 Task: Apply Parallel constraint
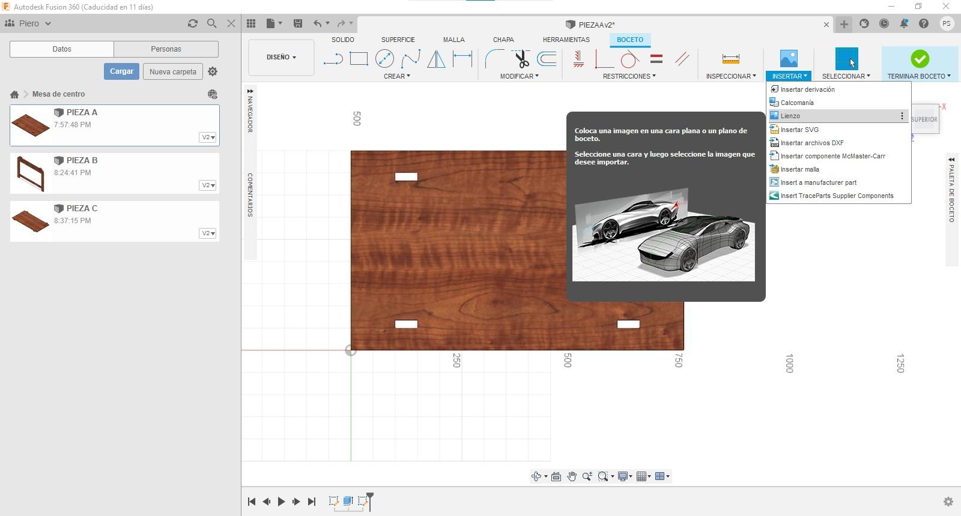click(682, 59)
